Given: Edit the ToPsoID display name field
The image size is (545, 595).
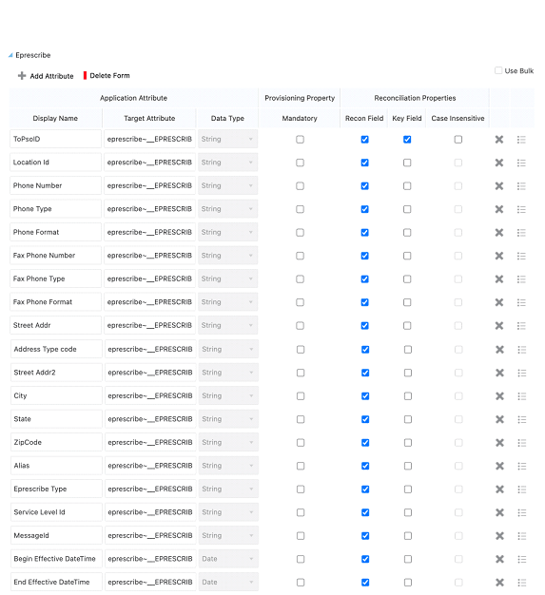Looking at the screenshot, I should click(55, 140).
